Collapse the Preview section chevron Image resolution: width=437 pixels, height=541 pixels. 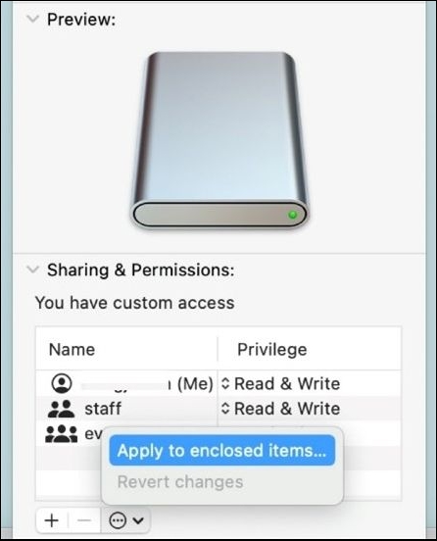pyautogui.click(x=32, y=19)
